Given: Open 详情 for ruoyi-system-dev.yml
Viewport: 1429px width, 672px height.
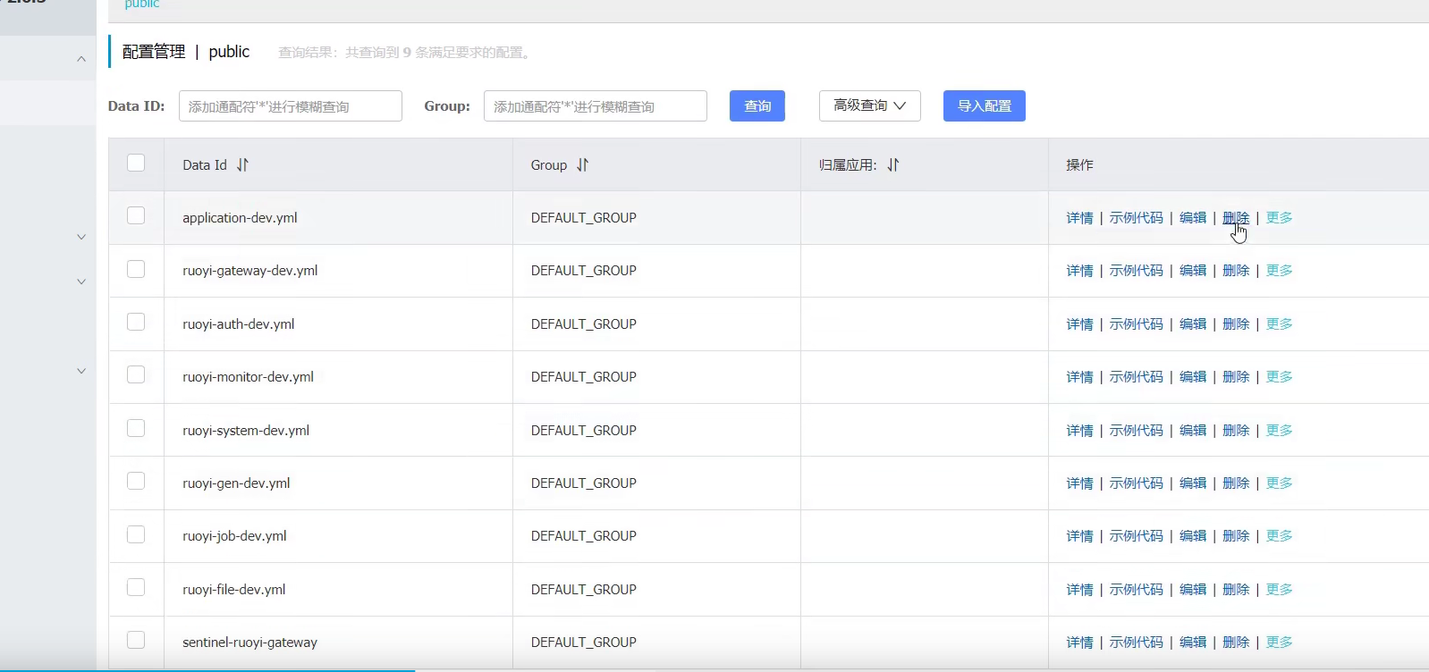Looking at the screenshot, I should tap(1079, 430).
